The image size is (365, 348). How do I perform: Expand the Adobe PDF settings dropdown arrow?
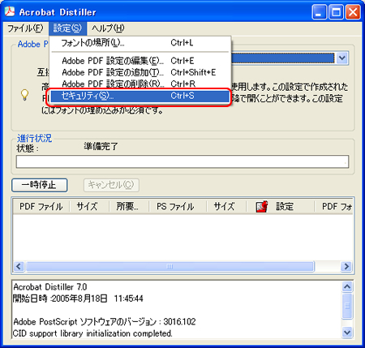point(342,58)
